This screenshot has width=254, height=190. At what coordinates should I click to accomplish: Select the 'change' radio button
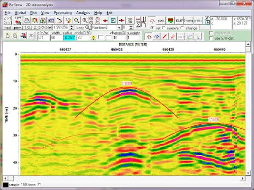point(182,28)
